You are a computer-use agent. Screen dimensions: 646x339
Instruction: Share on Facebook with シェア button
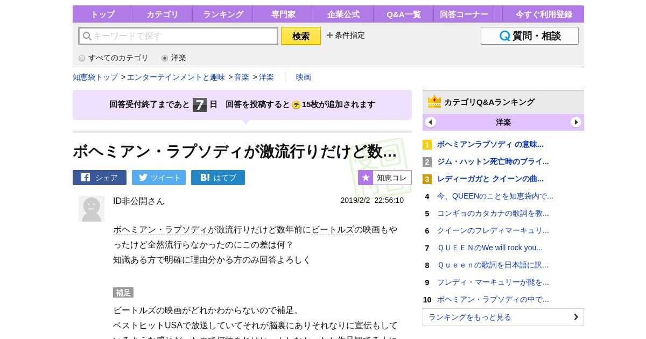point(100,178)
